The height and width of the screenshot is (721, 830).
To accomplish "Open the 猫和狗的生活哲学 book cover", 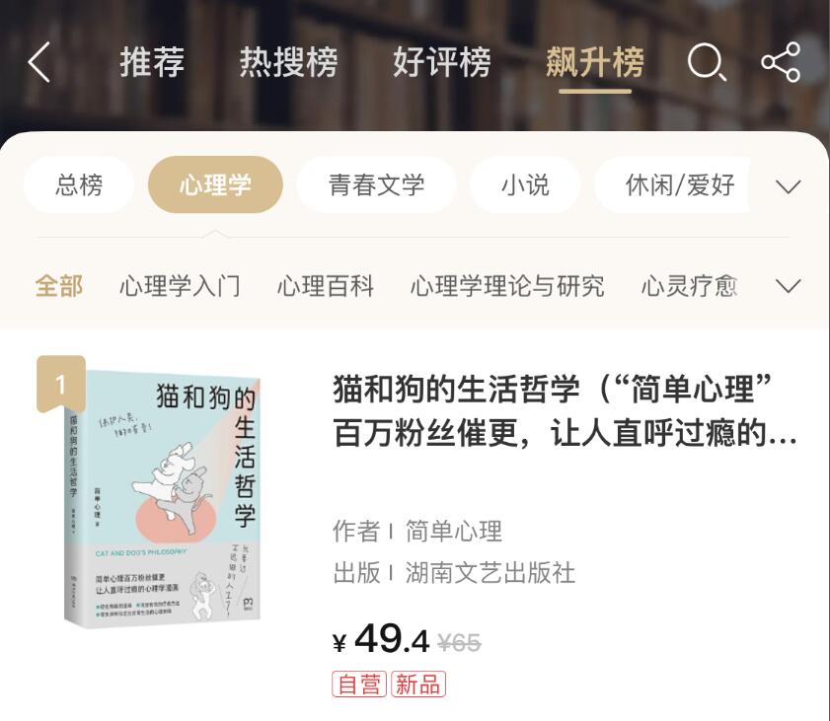I will point(162,499).
